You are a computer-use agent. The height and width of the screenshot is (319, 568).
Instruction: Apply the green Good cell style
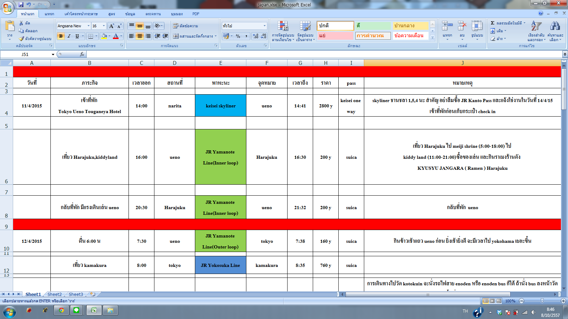[373, 26]
